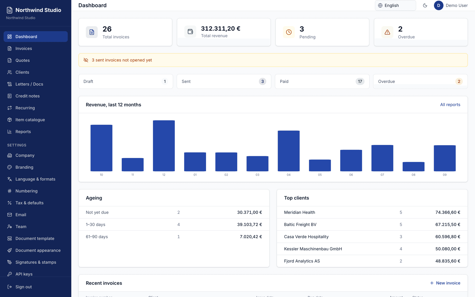475x297 pixels.
Task: Click the Company building icon in sidebar
Action: pyautogui.click(x=9, y=155)
